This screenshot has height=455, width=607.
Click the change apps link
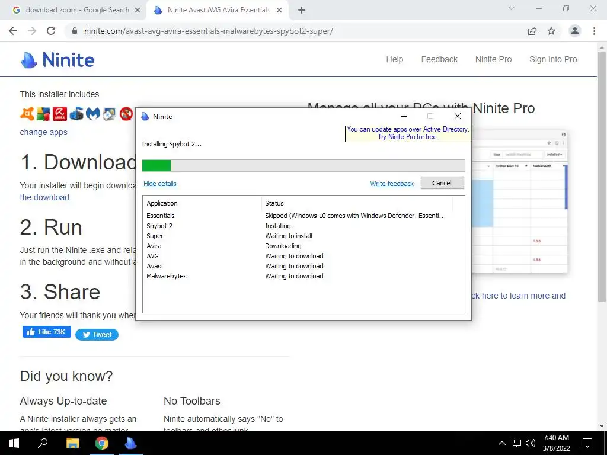[x=44, y=132]
